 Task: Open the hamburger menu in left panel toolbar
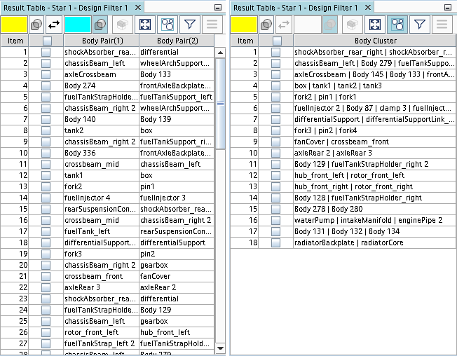click(211, 24)
